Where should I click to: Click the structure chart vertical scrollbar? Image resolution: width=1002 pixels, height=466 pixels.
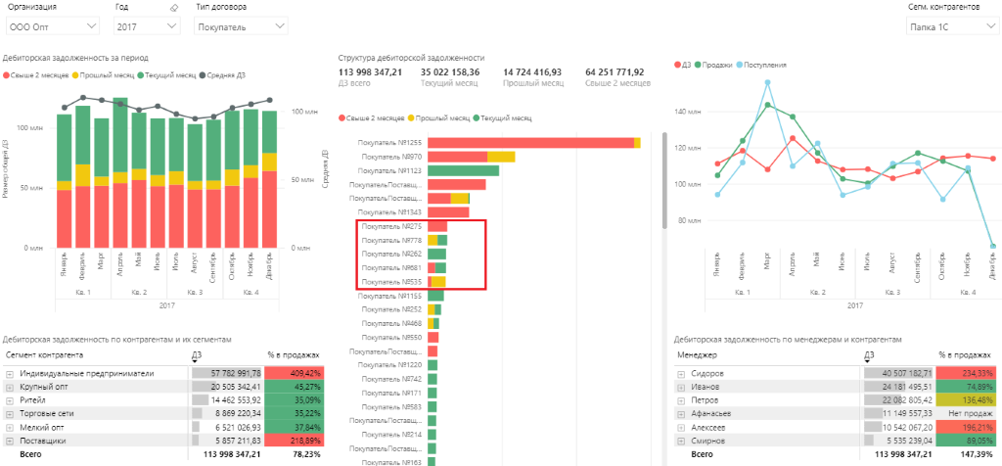pos(664,180)
